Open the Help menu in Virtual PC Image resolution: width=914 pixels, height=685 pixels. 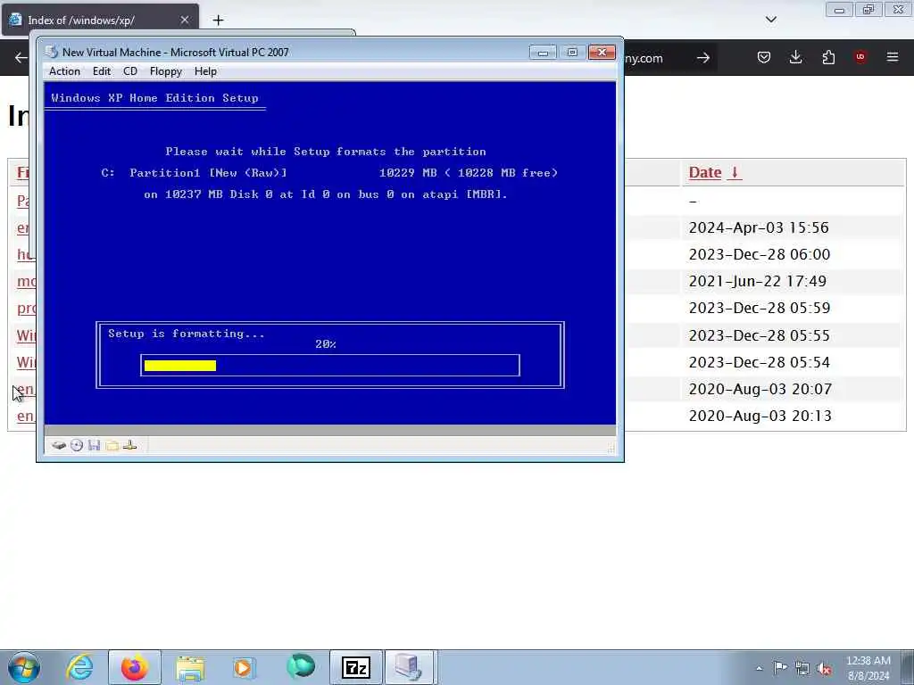tap(205, 71)
